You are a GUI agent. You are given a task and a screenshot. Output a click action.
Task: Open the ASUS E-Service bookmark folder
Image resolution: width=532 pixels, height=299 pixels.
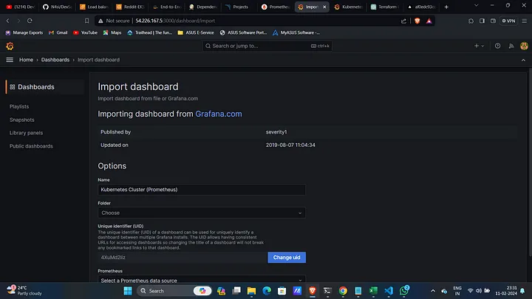point(196,32)
